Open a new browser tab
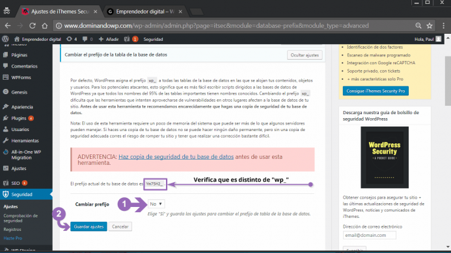This screenshot has height=253, width=451. point(197,12)
